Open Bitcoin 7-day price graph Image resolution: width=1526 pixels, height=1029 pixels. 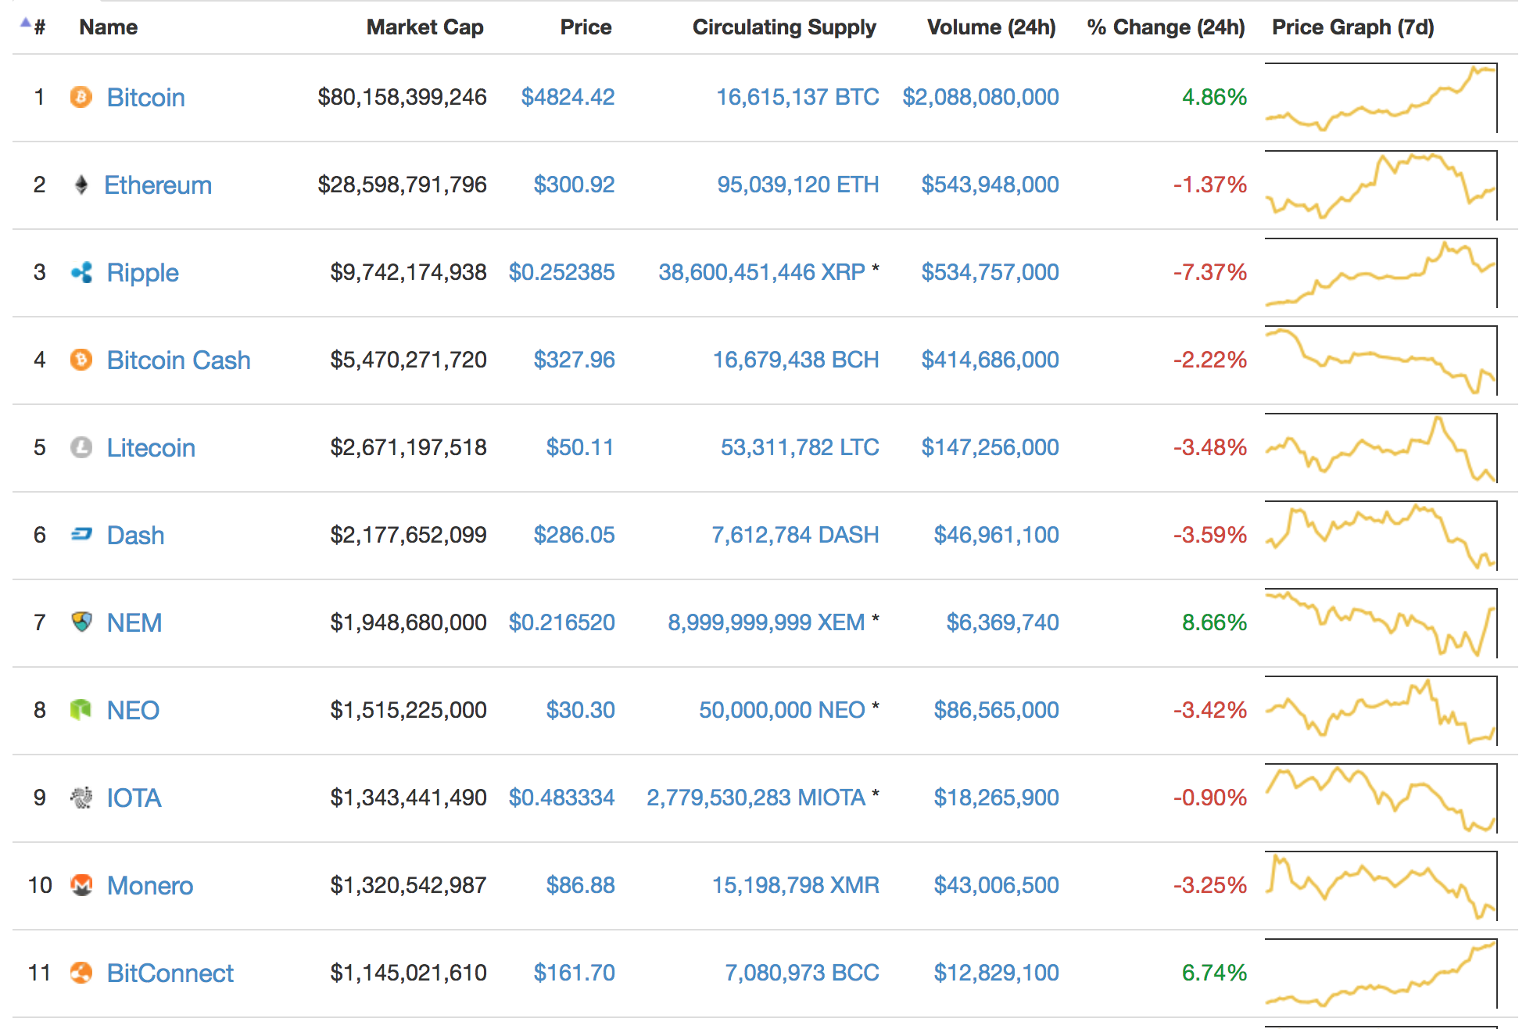coord(1380,99)
